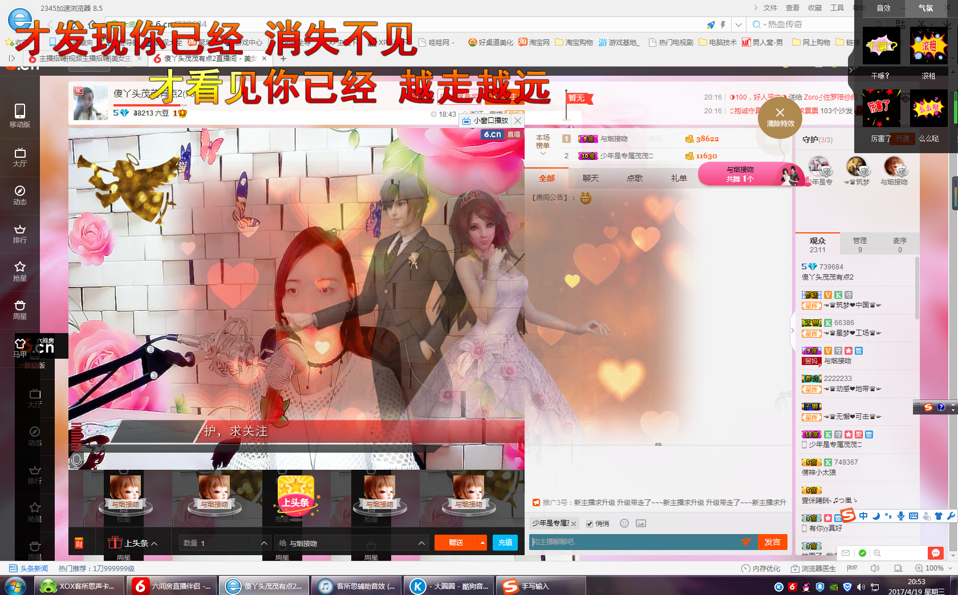Open the 工具 browser menu
The image size is (958, 595).
[x=837, y=8]
